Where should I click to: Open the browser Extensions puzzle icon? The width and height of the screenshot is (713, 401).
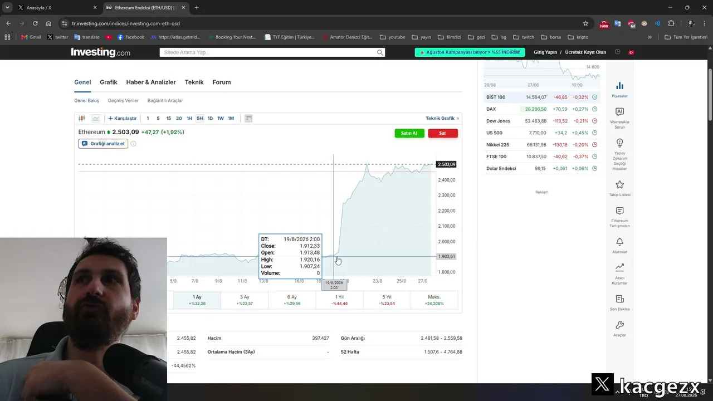[671, 23]
